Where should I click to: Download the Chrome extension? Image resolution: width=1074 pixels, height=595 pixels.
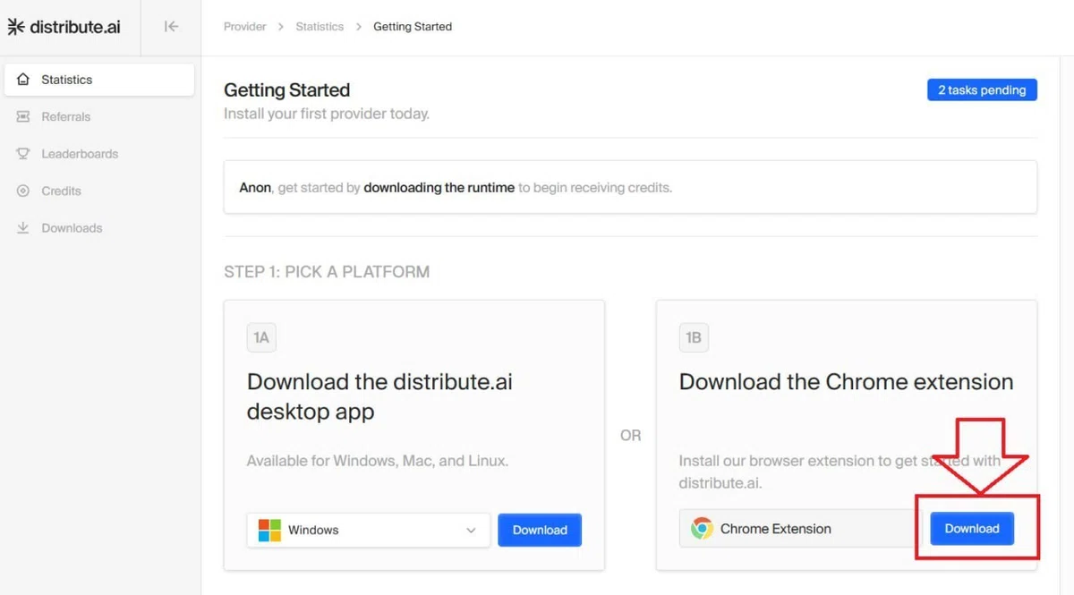click(x=972, y=528)
